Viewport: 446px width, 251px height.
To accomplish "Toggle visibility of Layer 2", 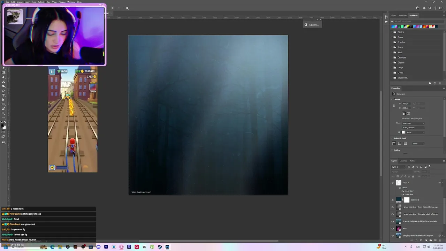I will point(393,183).
